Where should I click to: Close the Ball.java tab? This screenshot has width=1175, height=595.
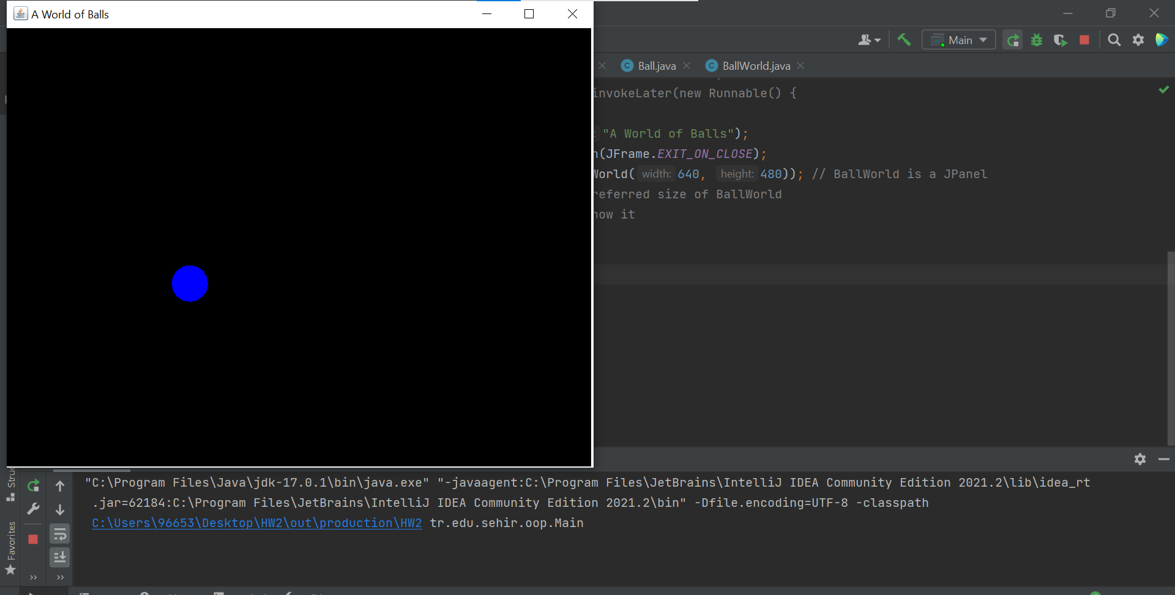click(x=687, y=65)
